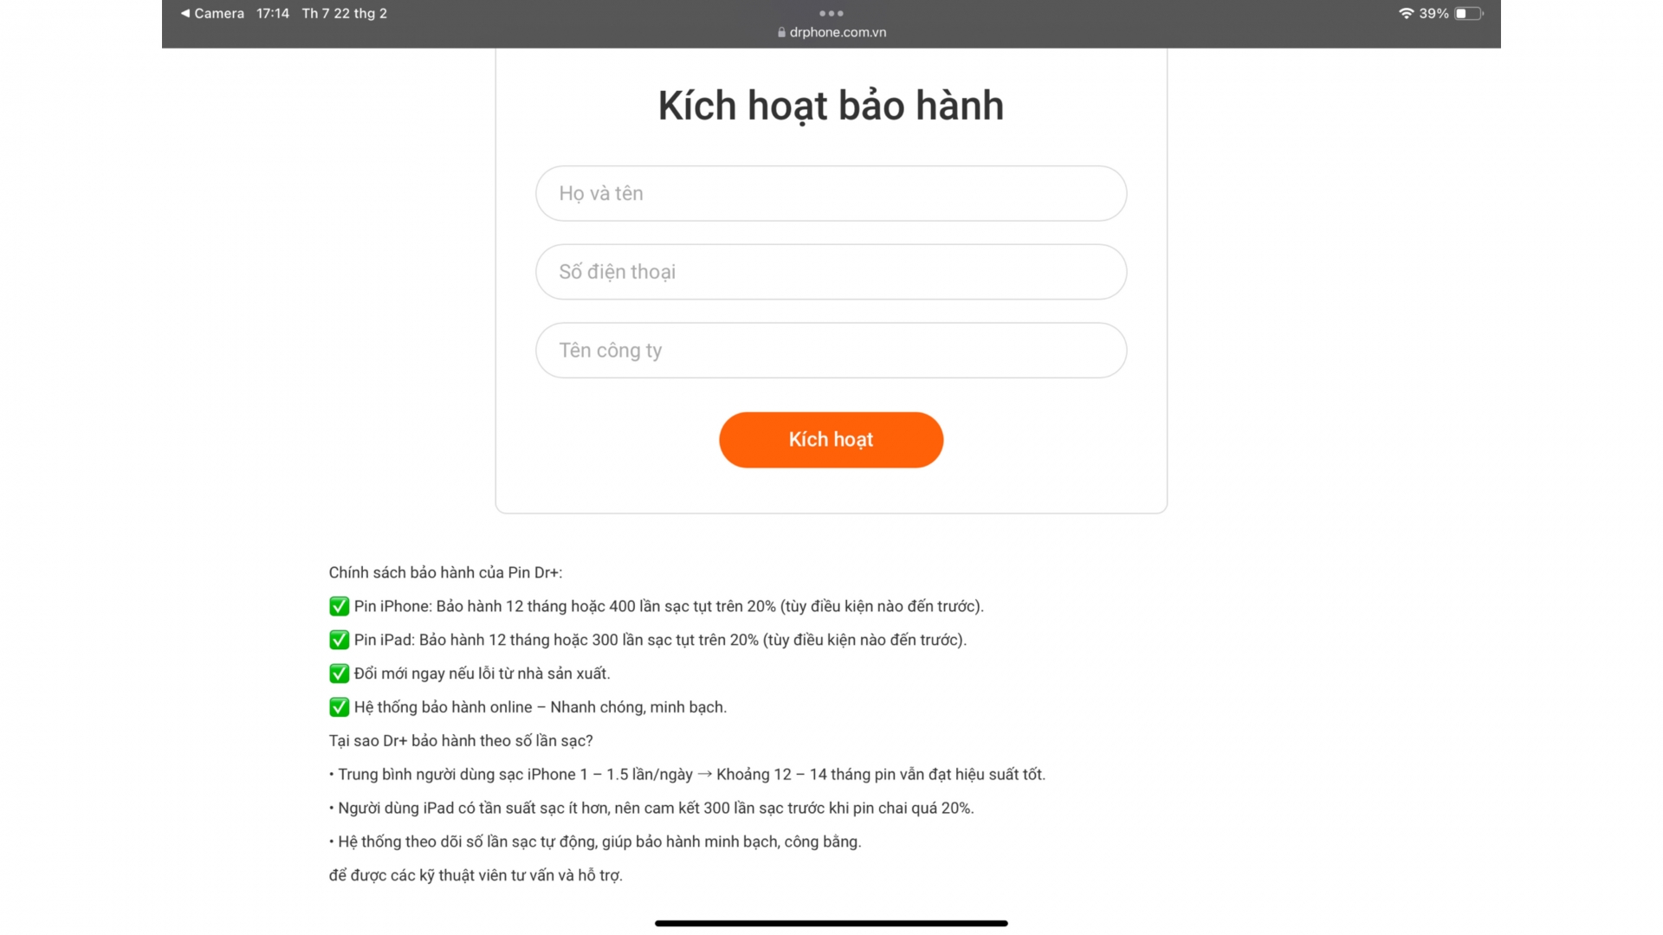1663x935 pixels.
Task: Click the padlock icon beside the URL
Action: 781,32
